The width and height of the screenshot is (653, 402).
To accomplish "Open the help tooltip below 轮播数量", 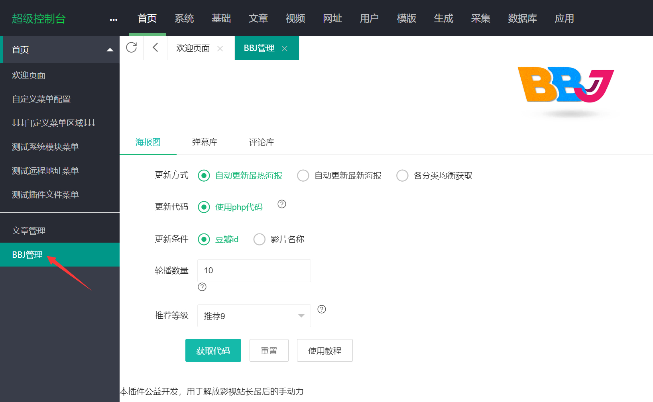I will click(202, 287).
